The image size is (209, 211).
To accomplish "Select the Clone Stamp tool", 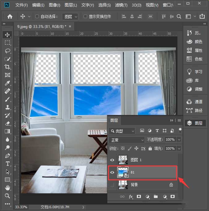I will pyautogui.click(x=7, y=107).
